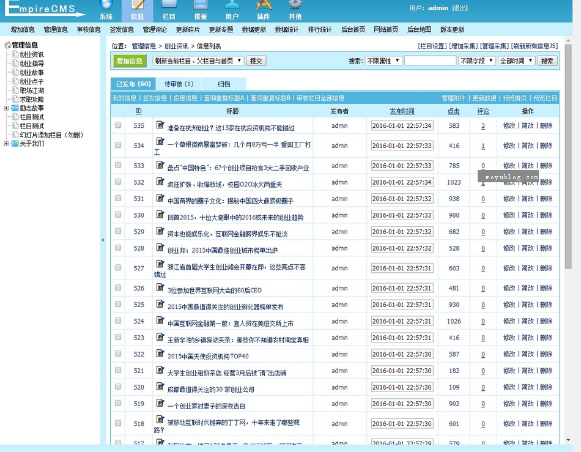Viewport: 581px width, 452px height.
Task: Open the 增加信息 submenu item
Action: 23,29
